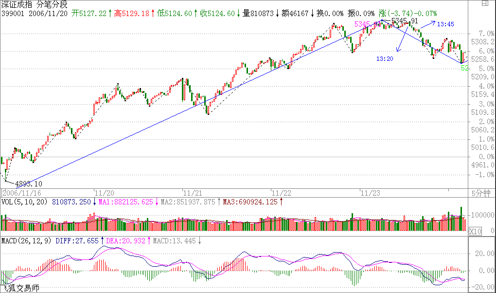
Task: Click the up arrow beside 开5127.22
Action: pyautogui.click(x=110, y=13)
